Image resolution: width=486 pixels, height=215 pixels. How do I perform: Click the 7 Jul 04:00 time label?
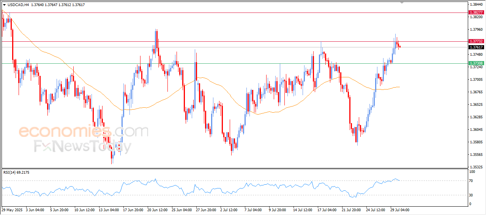coord(254,210)
